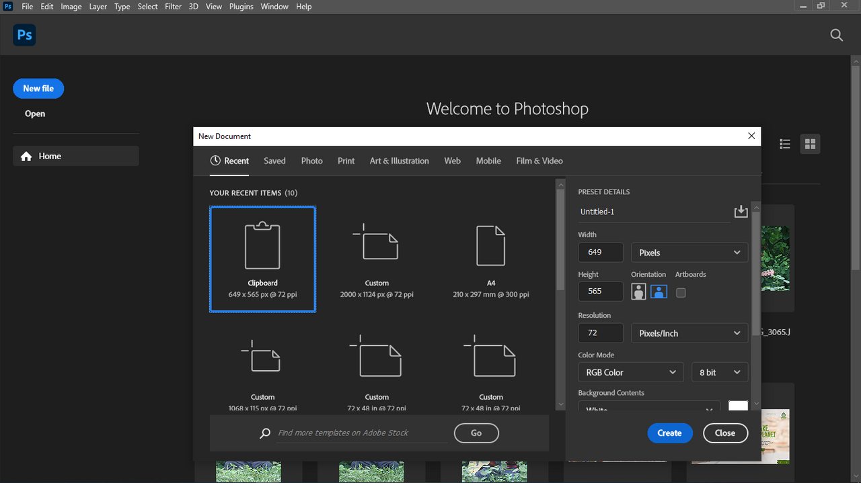The height and width of the screenshot is (483, 861).
Task: Open the Photo tab
Action: [311, 161]
